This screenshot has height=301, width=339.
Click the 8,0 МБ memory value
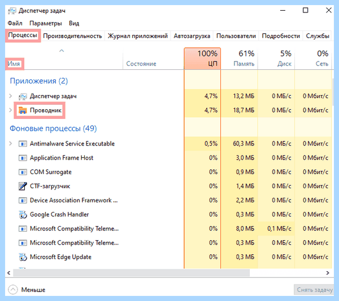tap(245, 228)
